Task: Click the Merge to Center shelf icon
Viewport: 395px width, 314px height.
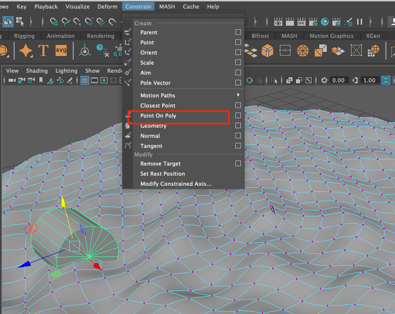Action: tap(356, 50)
